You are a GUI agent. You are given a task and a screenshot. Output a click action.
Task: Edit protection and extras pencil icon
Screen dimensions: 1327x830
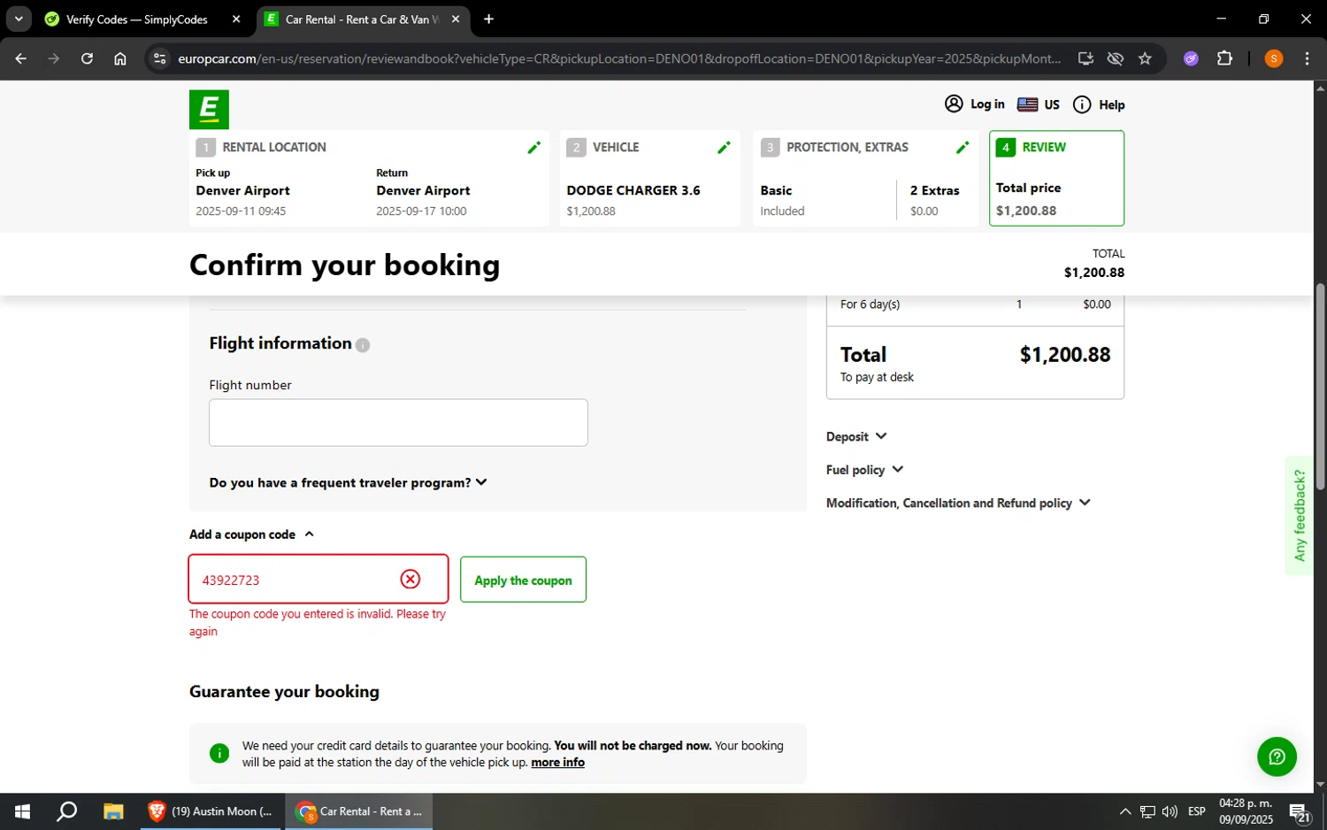pyautogui.click(x=963, y=148)
